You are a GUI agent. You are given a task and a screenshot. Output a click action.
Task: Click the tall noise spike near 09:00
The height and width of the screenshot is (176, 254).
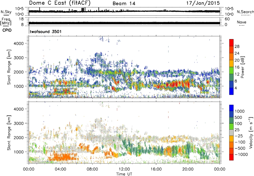click(99, 9)
